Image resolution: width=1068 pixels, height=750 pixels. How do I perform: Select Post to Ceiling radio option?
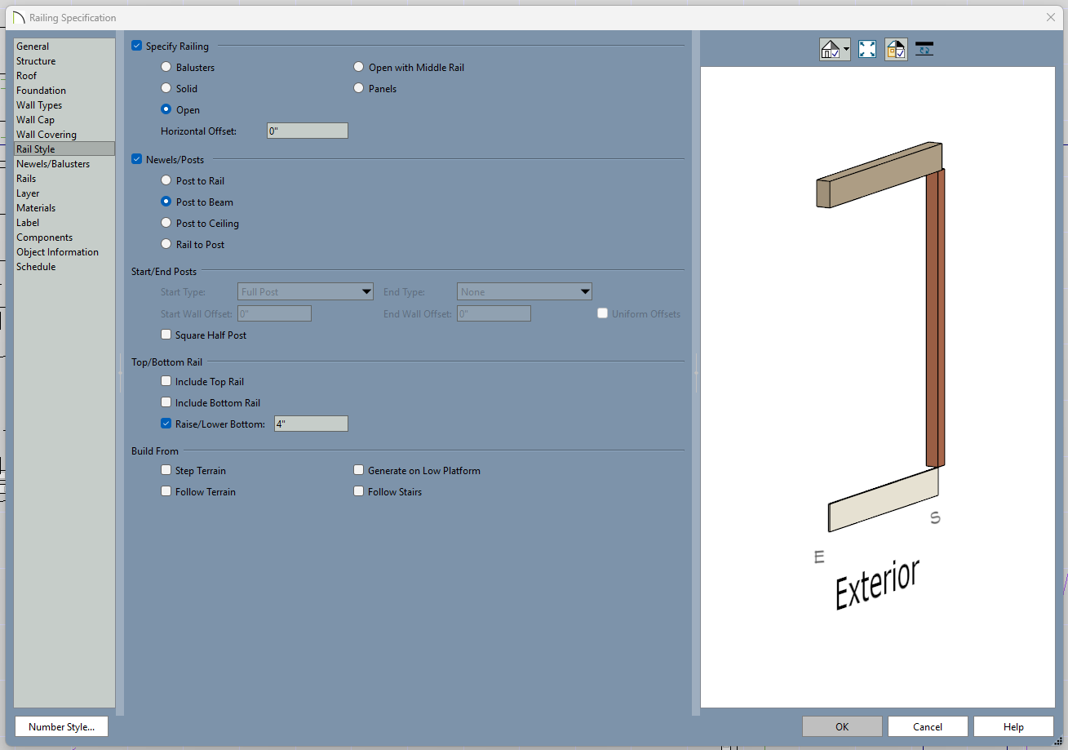pyautogui.click(x=166, y=224)
